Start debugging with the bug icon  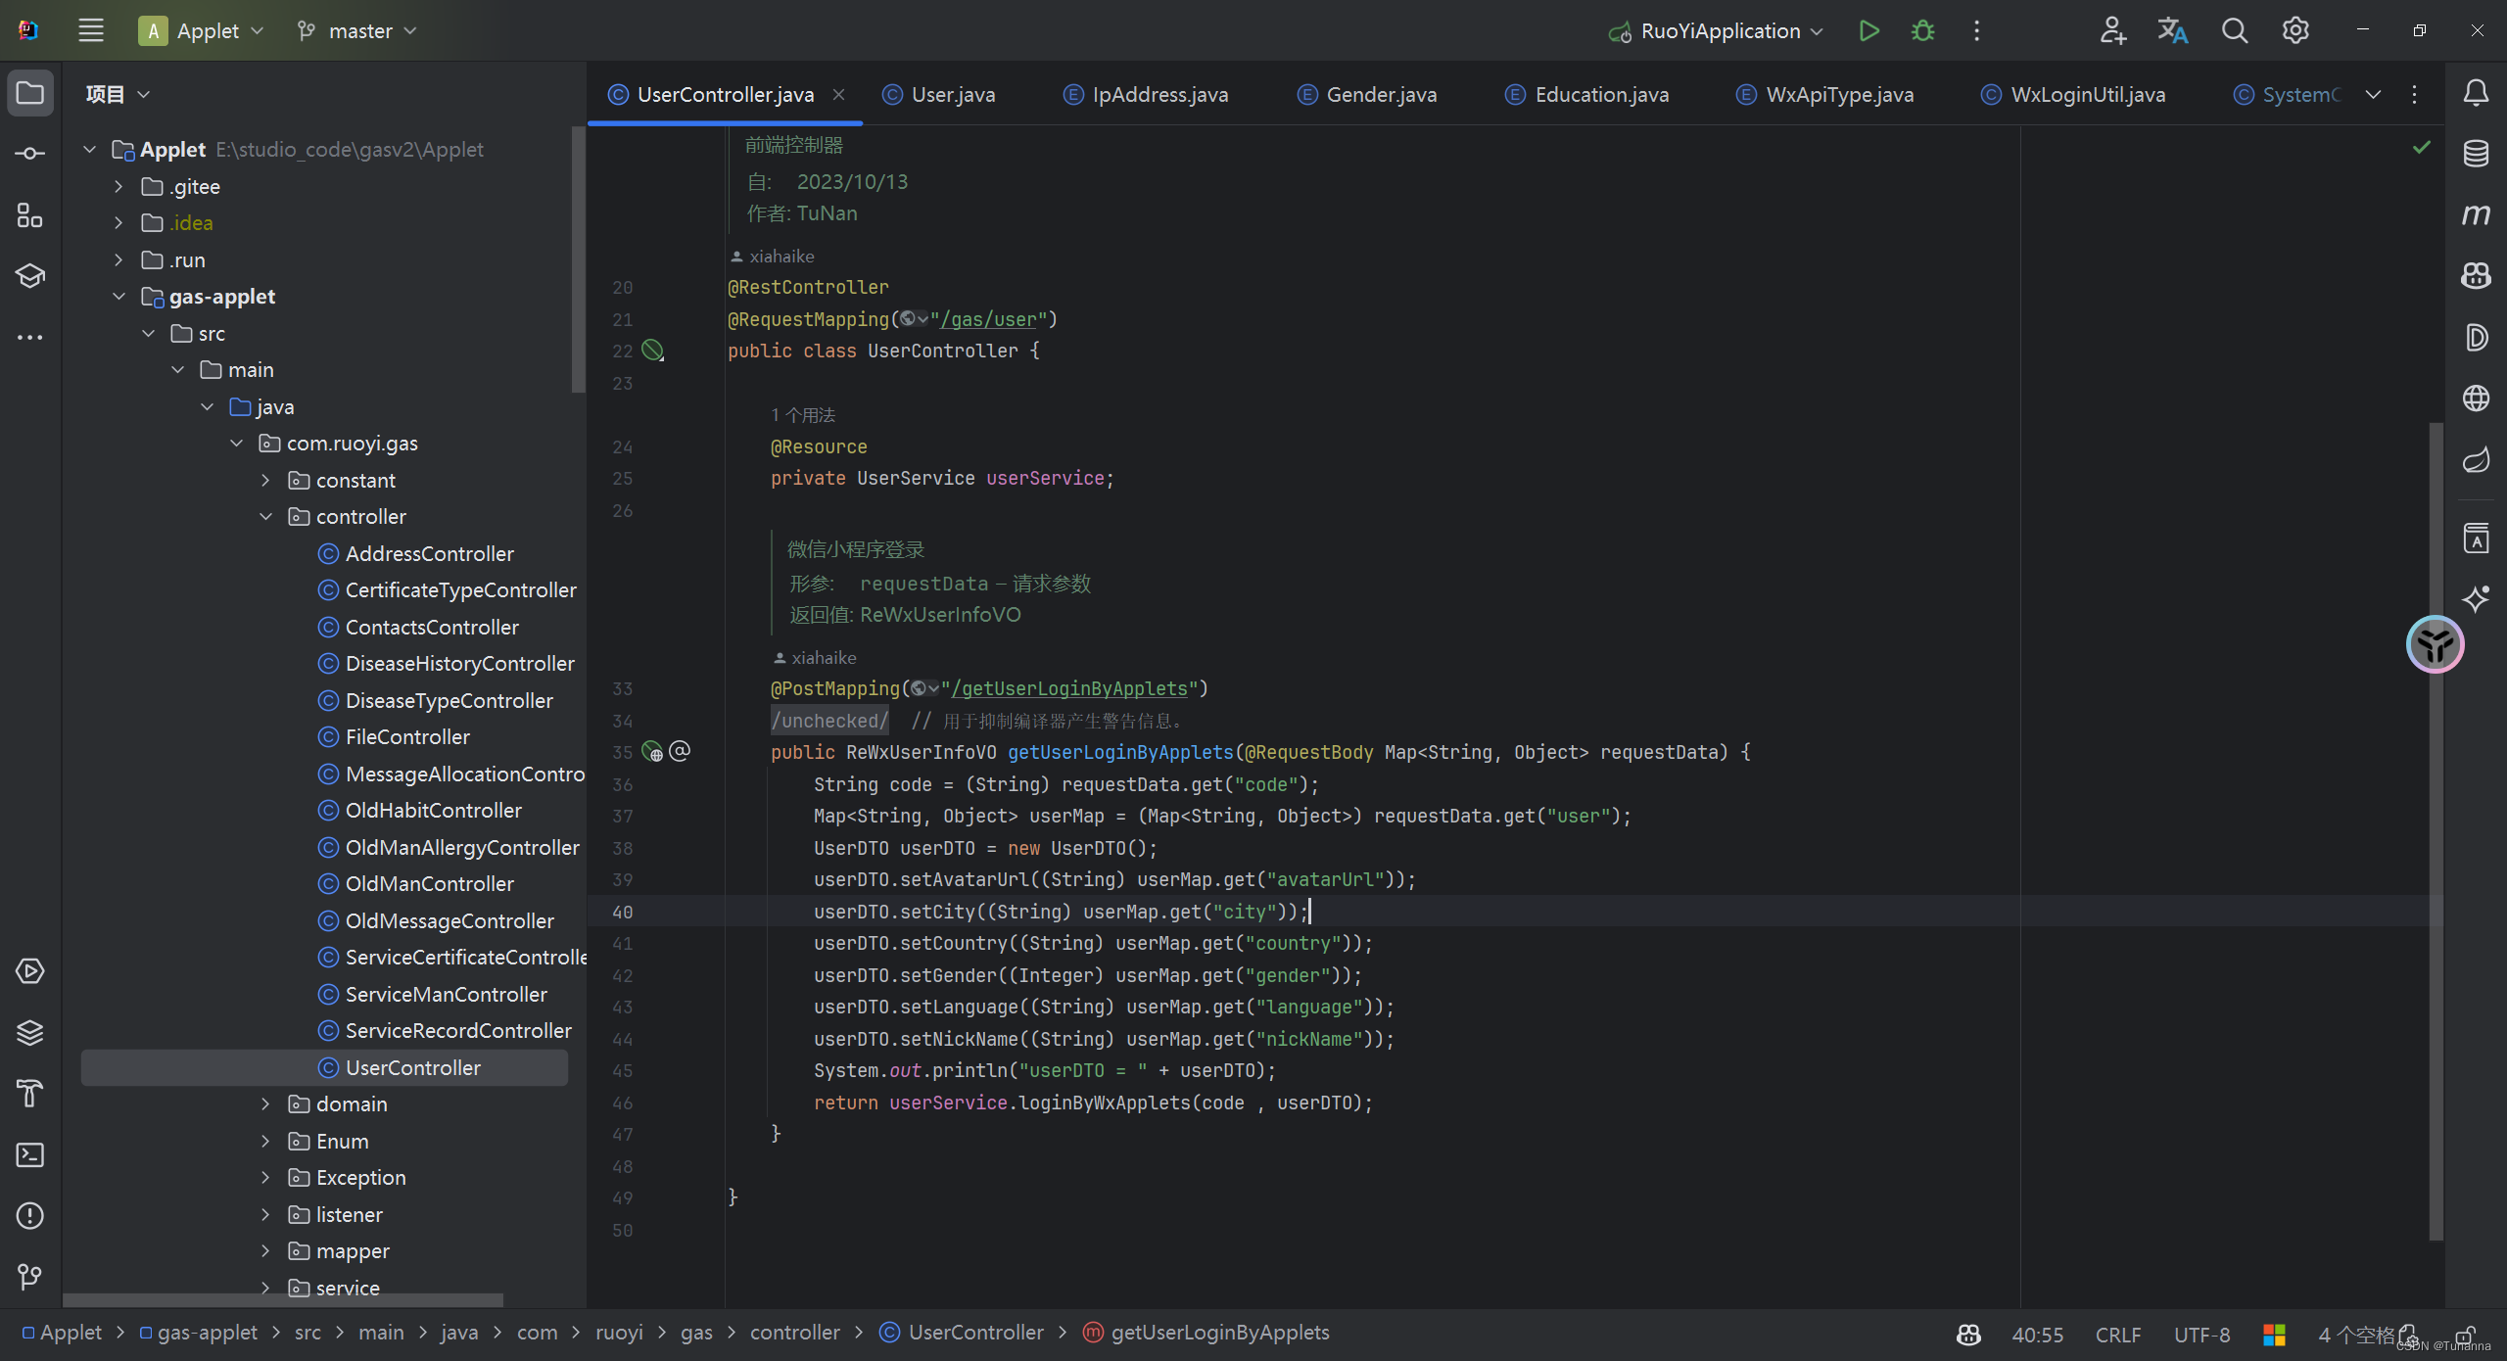(x=1922, y=30)
